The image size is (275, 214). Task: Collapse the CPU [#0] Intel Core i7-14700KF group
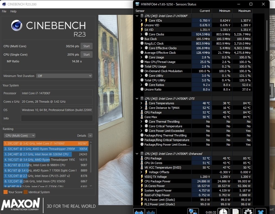tap(137, 16)
